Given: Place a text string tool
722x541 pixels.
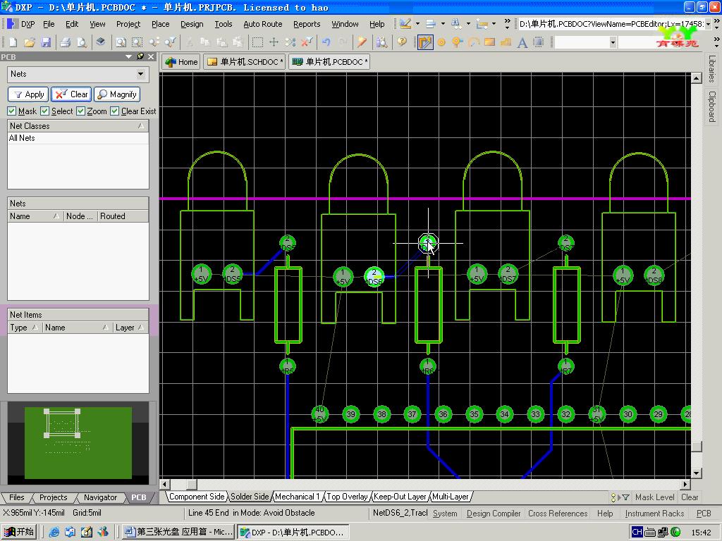Looking at the screenshot, I should 522,42.
